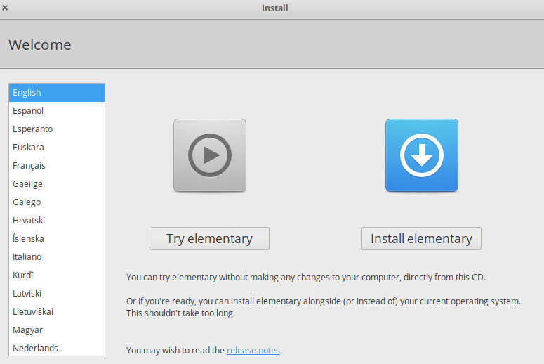Image resolution: width=544 pixels, height=364 pixels.
Task: Choose Nederlands in the language list
Action: (57, 348)
